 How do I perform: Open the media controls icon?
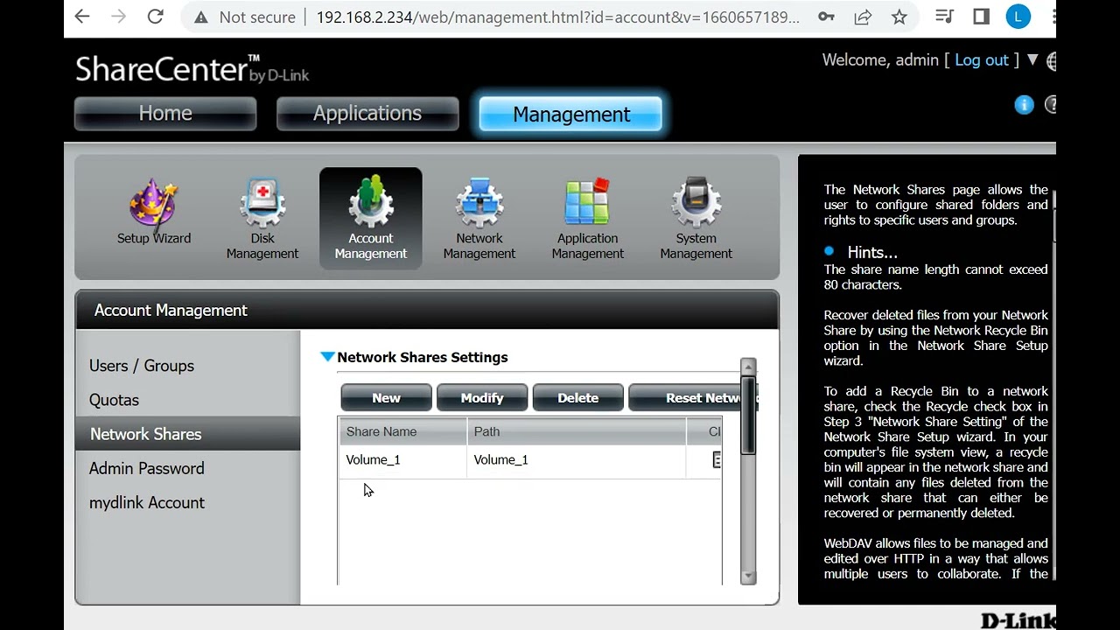point(944,17)
